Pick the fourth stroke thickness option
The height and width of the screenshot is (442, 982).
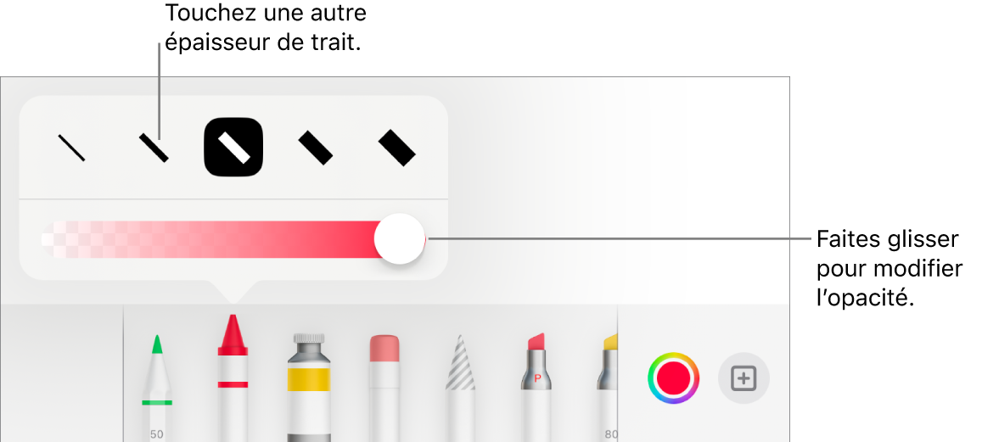click(315, 148)
